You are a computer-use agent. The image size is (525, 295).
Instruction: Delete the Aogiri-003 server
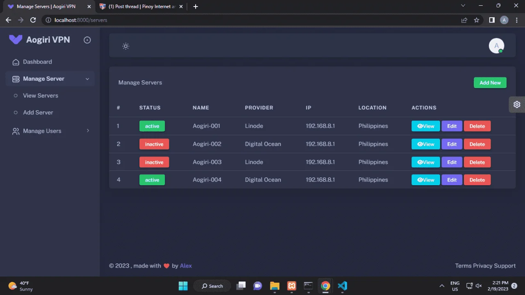477,162
